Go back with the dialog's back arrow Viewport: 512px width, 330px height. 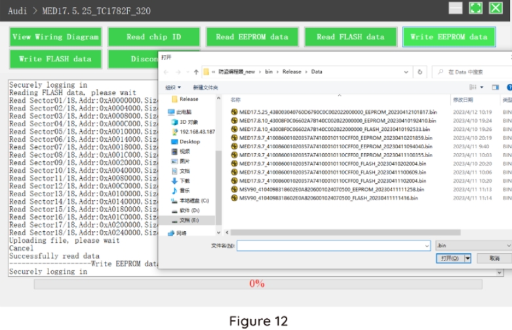tap(167, 72)
